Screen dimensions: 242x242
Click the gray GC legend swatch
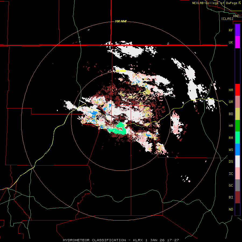tap(237, 185)
